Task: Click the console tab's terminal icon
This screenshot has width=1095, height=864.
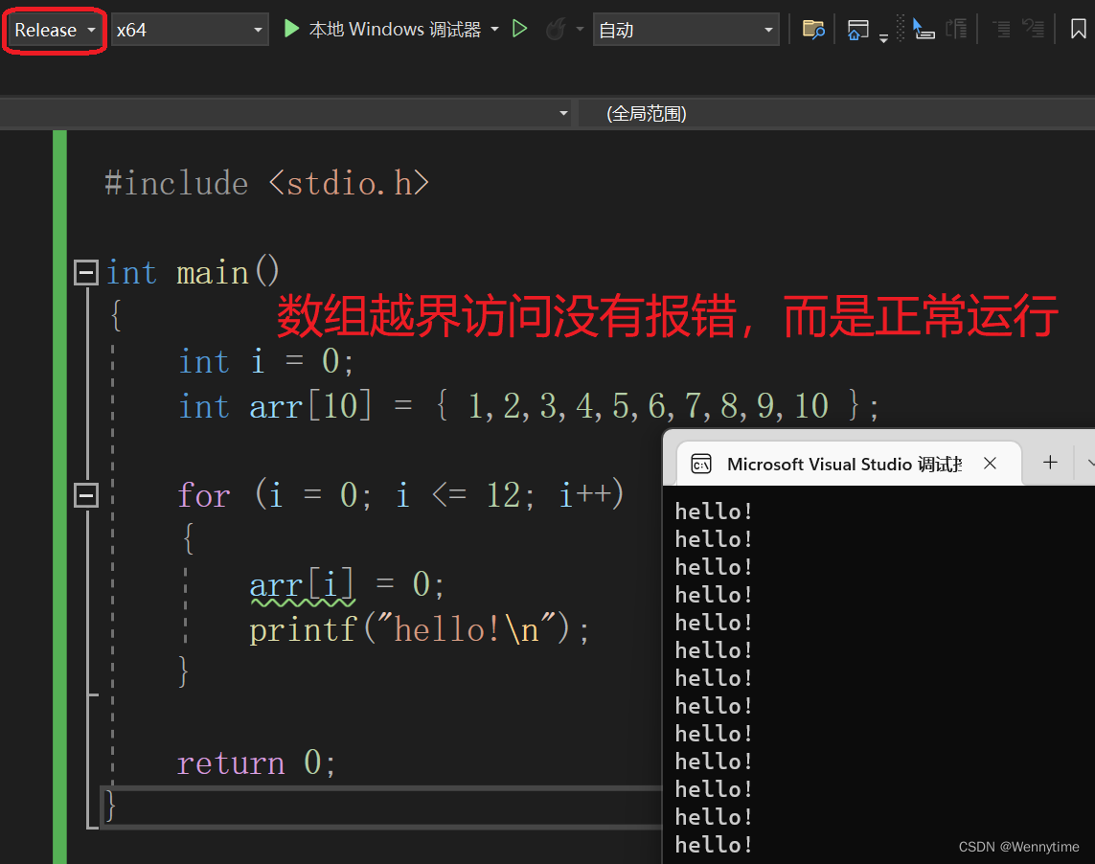Action: [701, 464]
